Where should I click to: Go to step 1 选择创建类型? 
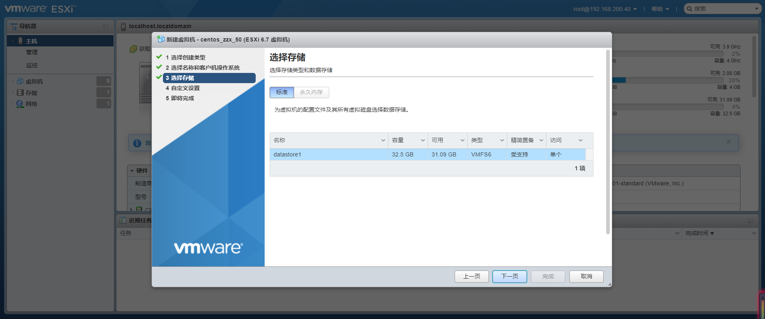(x=185, y=57)
